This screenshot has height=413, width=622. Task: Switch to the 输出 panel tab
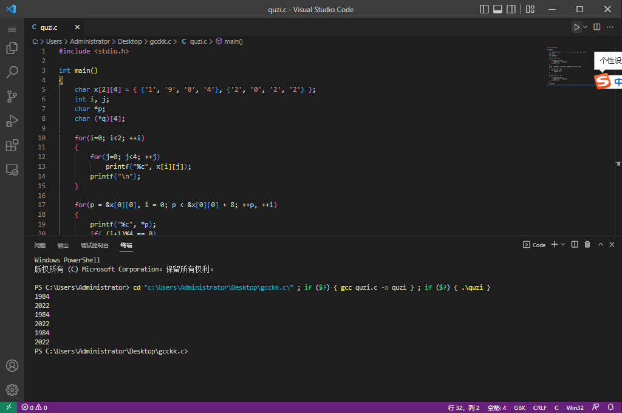[63, 245]
